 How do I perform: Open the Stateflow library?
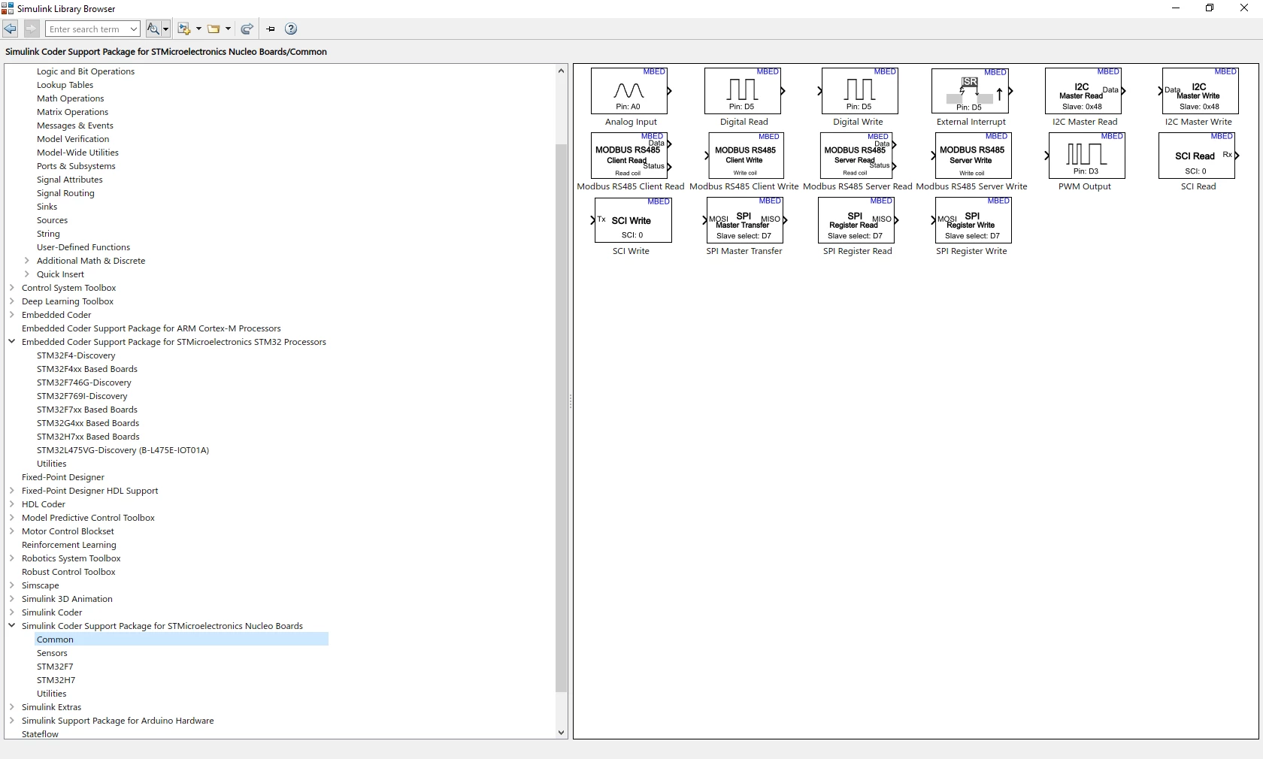(40, 734)
